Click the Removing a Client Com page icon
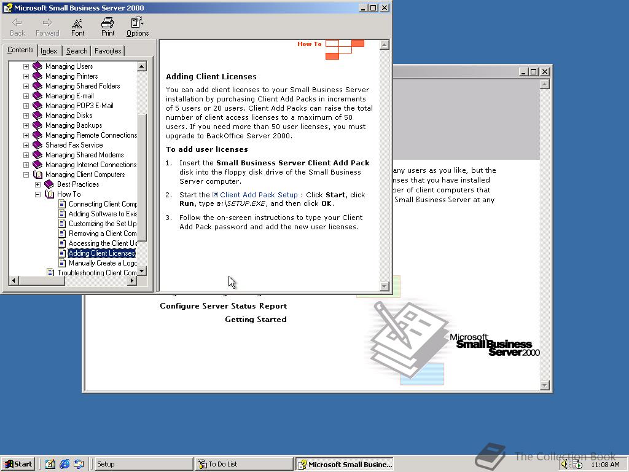Image resolution: width=629 pixels, height=472 pixels. tap(62, 234)
